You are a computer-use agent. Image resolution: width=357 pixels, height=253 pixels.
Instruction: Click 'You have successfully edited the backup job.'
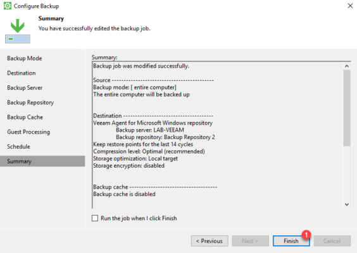(94, 28)
